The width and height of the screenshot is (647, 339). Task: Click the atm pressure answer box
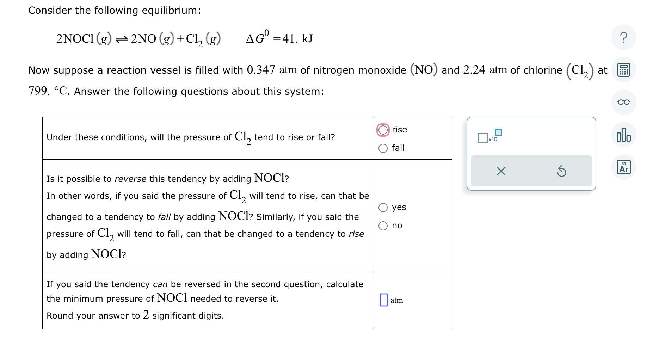(384, 300)
